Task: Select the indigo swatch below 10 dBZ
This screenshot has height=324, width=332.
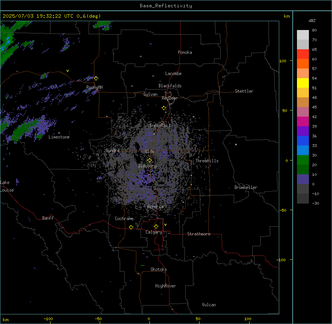Action: (x=303, y=179)
